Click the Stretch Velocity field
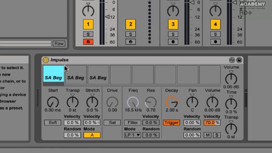The height and width of the screenshot is (153, 272). tap(92, 123)
